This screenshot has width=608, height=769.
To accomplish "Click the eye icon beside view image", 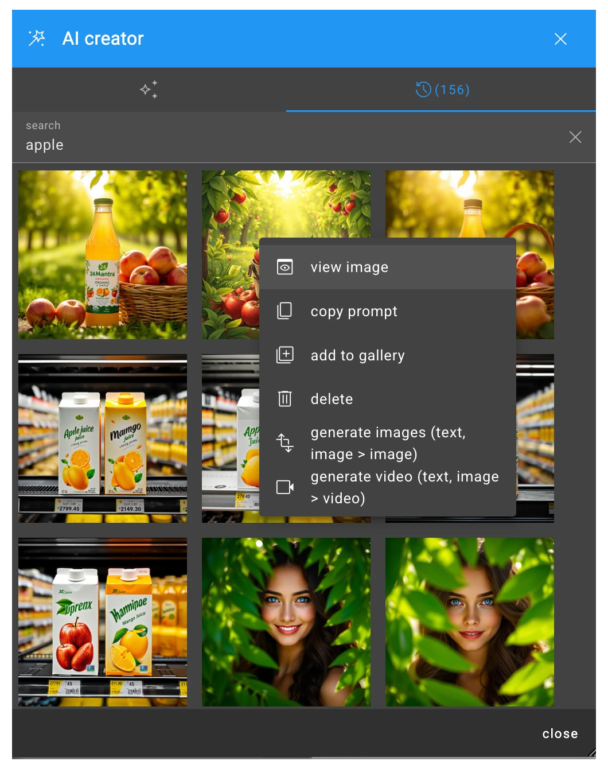I will coord(285,266).
